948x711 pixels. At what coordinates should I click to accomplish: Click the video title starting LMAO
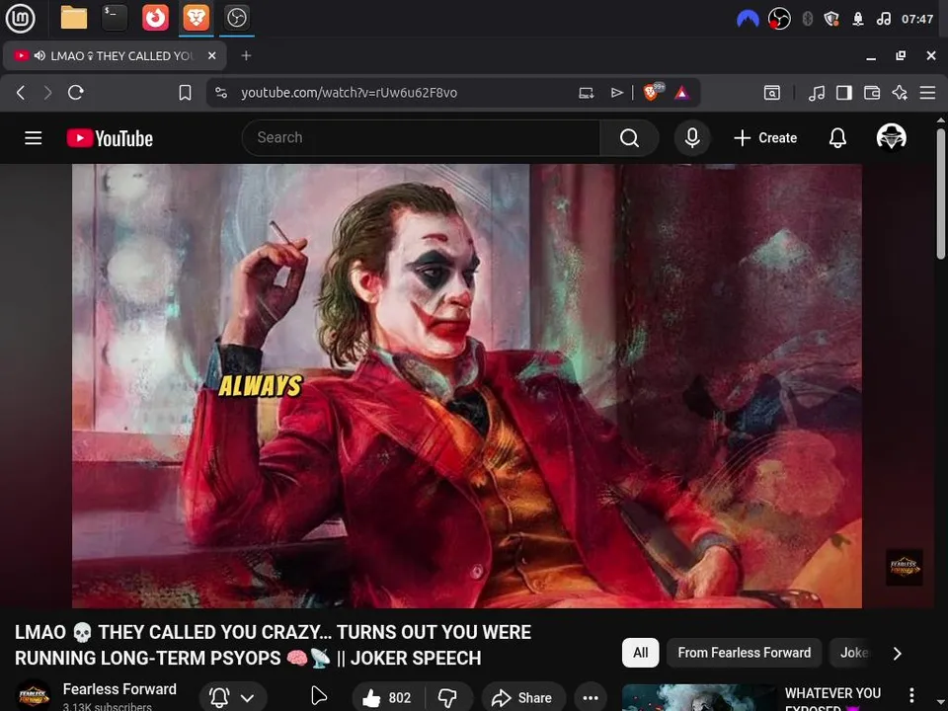[273, 645]
